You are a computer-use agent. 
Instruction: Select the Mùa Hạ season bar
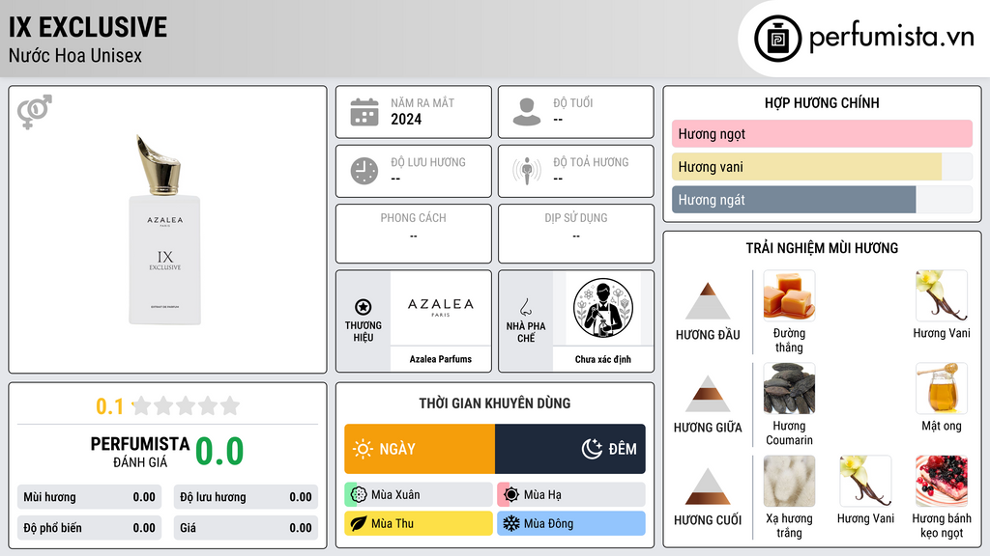[x=571, y=495]
